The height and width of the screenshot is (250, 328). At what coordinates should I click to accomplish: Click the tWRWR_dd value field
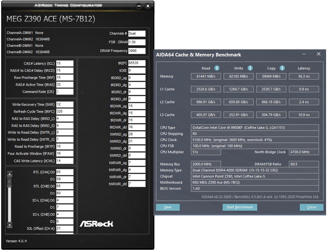coord(137,184)
